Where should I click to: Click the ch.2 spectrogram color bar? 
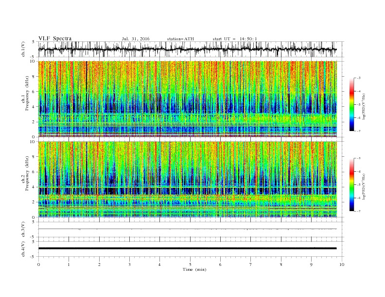click(x=351, y=185)
